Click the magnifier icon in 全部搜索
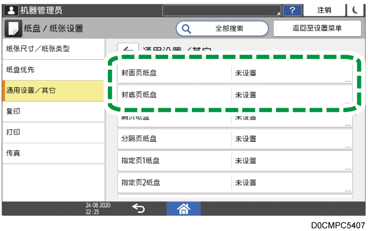The height and width of the screenshot is (231, 368). click(x=186, y=28)
